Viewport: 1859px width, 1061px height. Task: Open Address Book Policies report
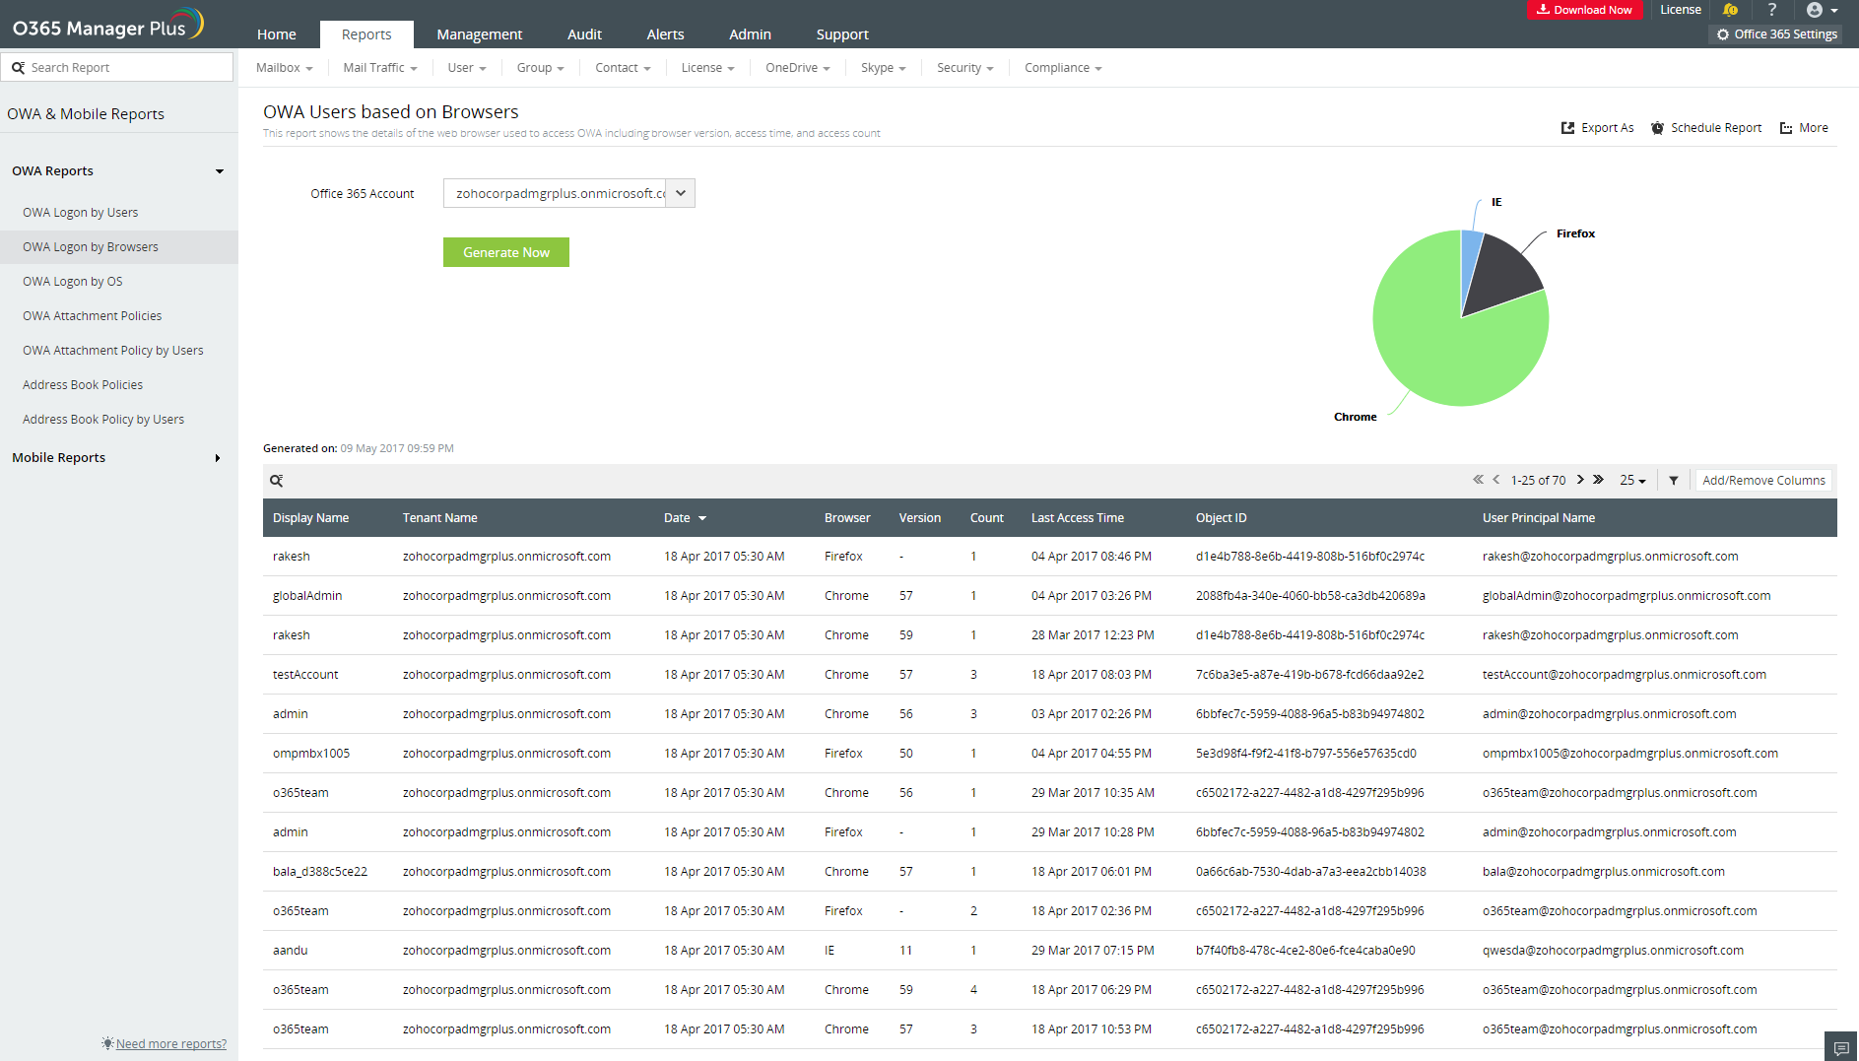(x=83, y=385)
